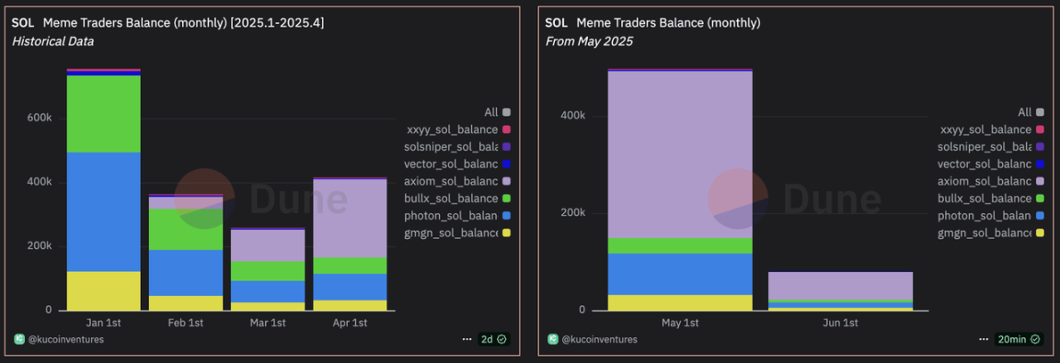This screenshot has width=1060, height=363.
Task: Click the Feb 1st axis label
Action: click(x=185, y=323)
